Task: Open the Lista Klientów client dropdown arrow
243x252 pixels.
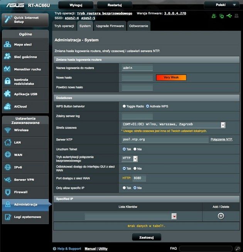Action: point(174,216)
